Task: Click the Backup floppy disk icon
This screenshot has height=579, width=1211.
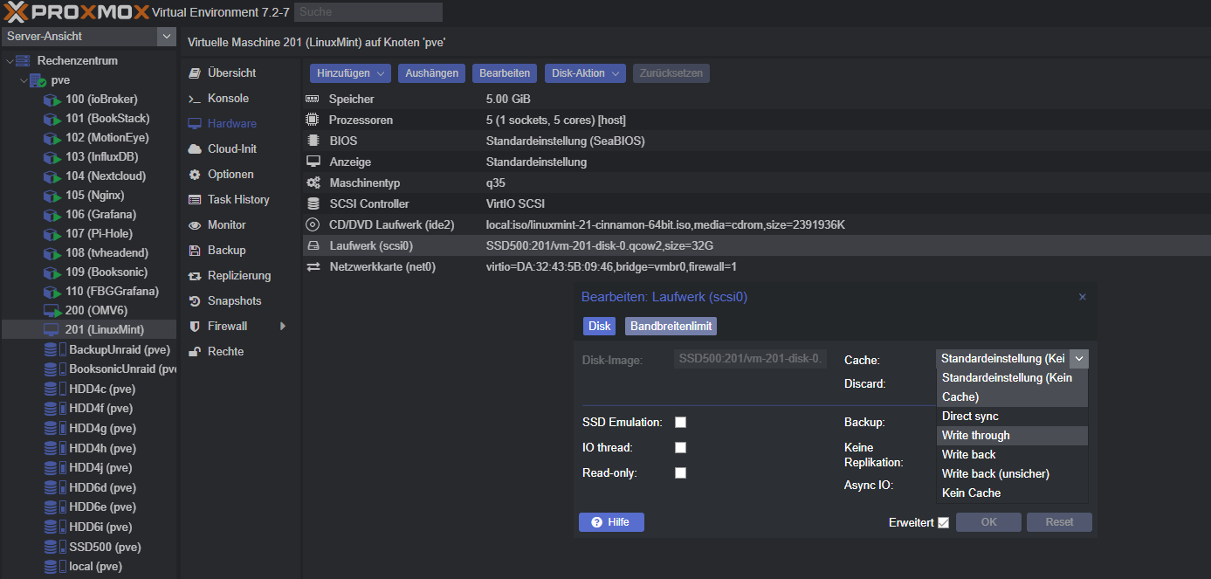Action: point(195,251)
